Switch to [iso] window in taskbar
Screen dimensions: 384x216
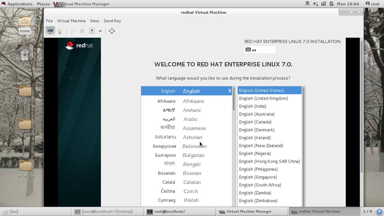(36, 211)
